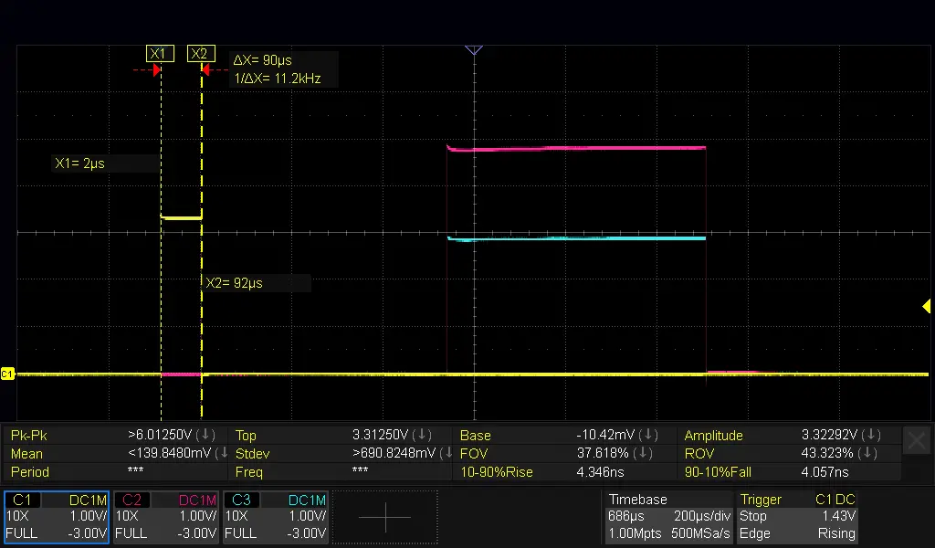
Task: Click the 686µs timebase delay value
Action: pos(625,516)
